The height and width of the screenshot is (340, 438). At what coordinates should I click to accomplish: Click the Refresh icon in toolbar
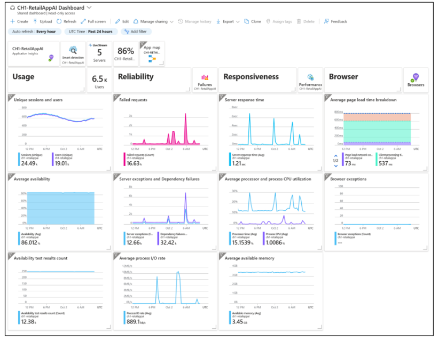(59, 21)
